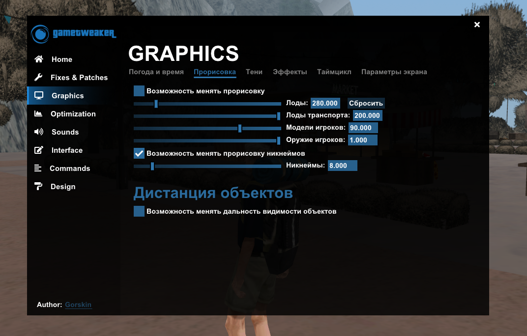
Task: Open the Design paint roller icon
Action: [x=38, y=186]
